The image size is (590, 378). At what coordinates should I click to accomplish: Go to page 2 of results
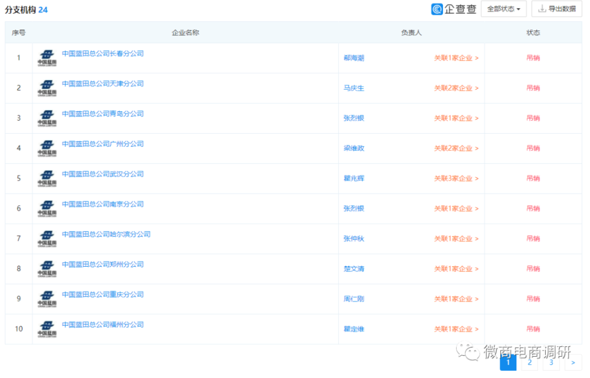(529, 363)
